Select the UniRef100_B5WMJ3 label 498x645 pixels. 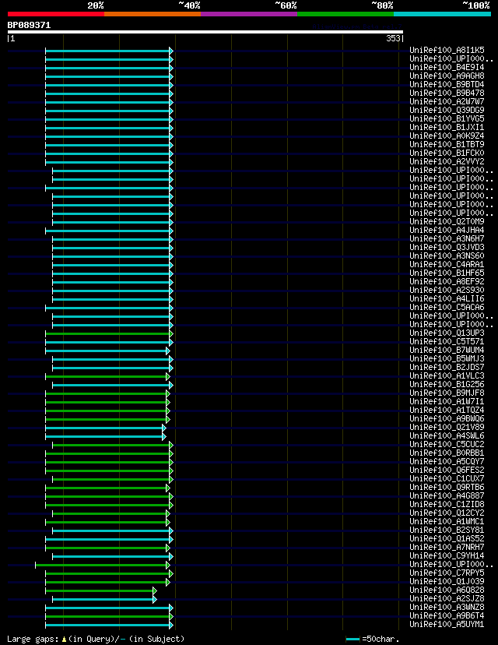[447, 358]
